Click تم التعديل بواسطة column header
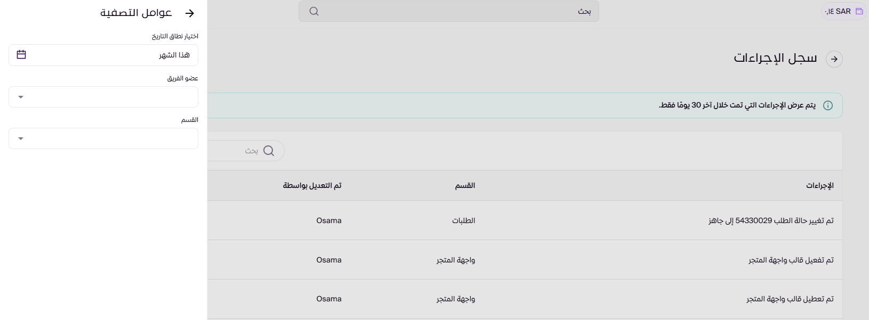This screenshot has height=320, width=869. (x=312, y=186)
